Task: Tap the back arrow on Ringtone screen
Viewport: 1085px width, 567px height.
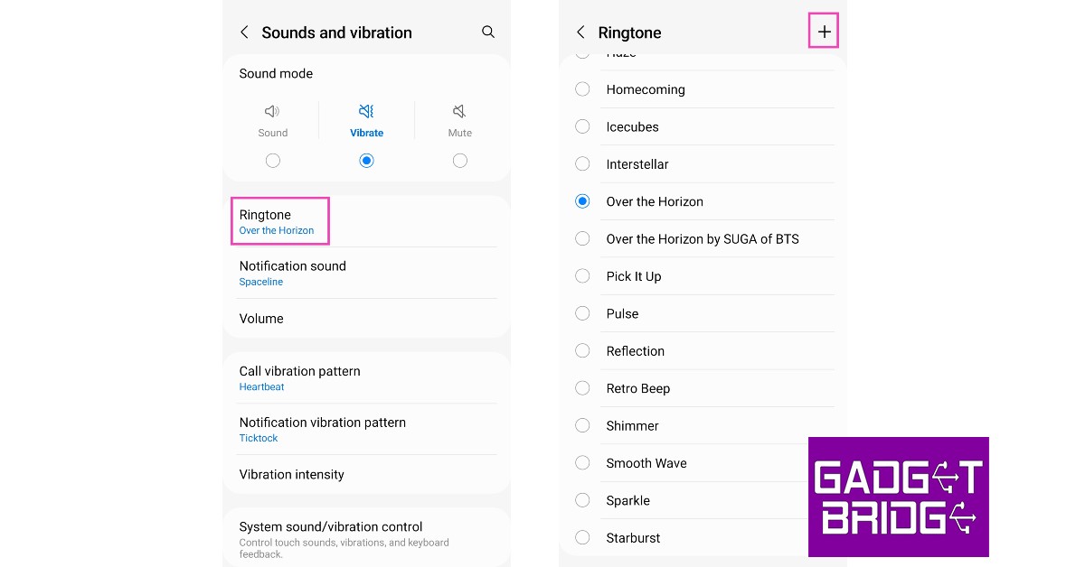Action: (580, 33)
